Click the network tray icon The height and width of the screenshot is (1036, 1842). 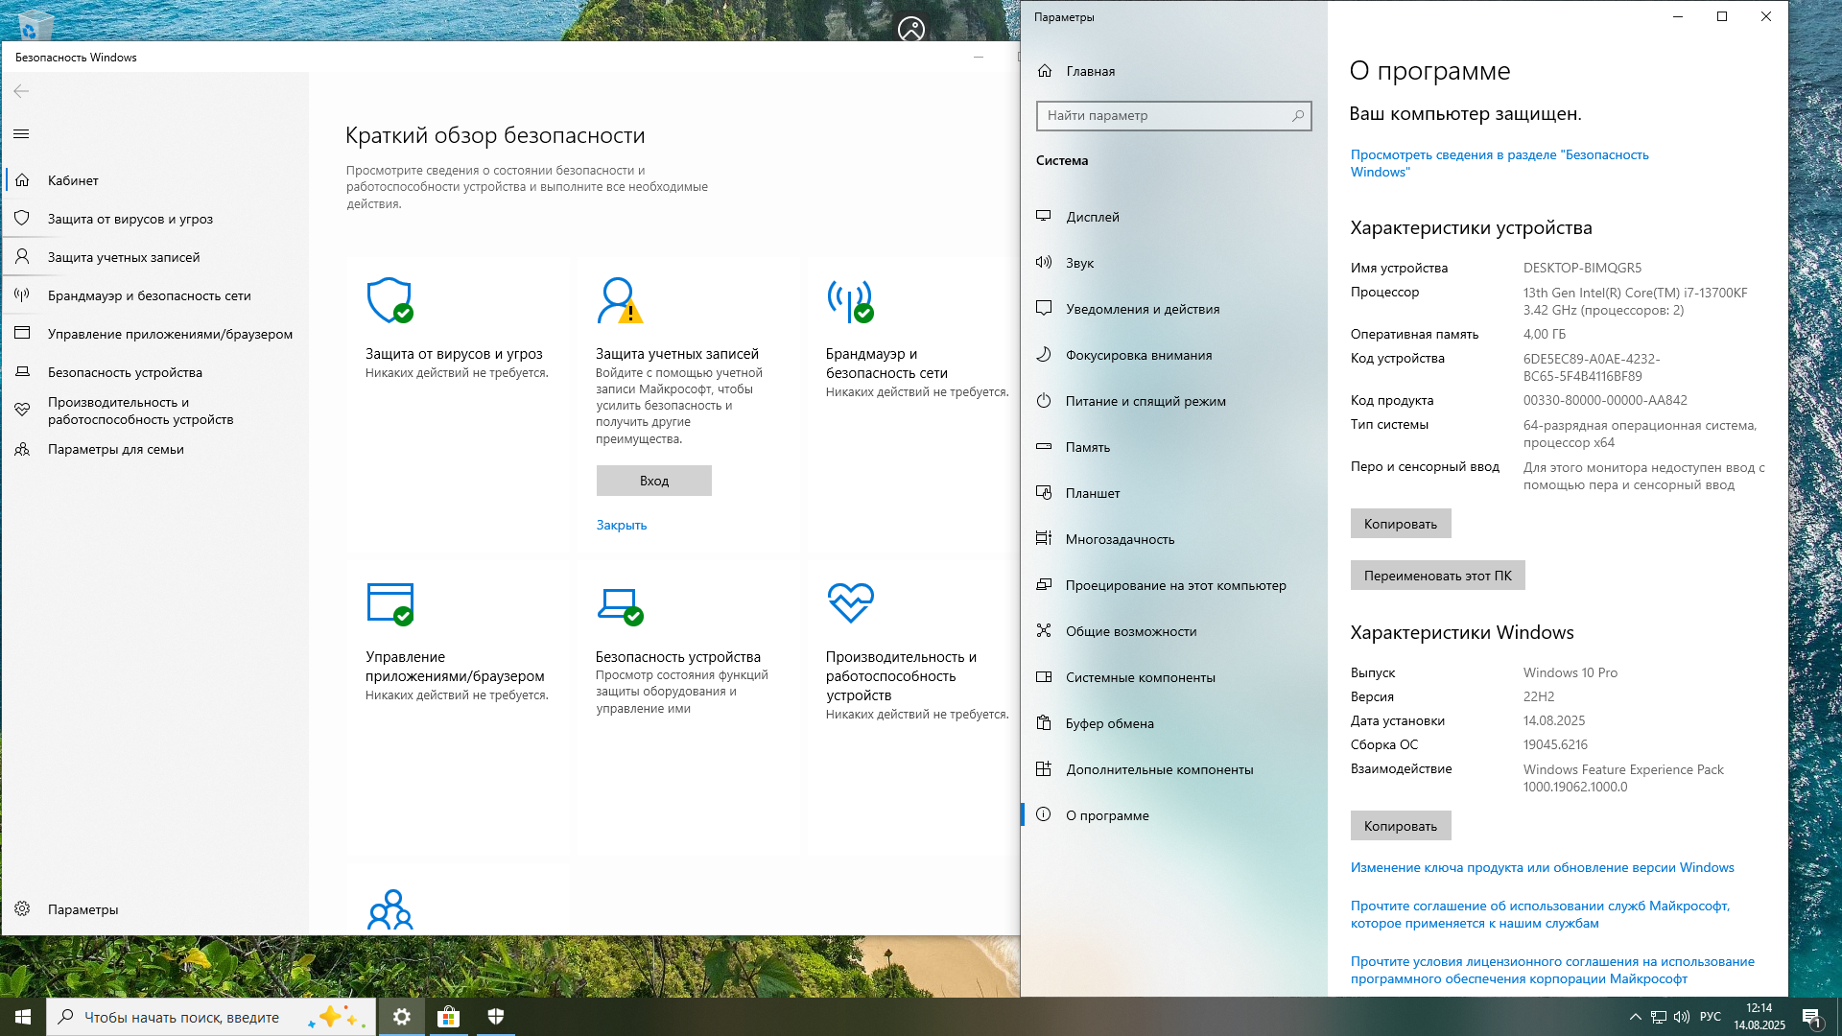click(x=1659, y=1017)
